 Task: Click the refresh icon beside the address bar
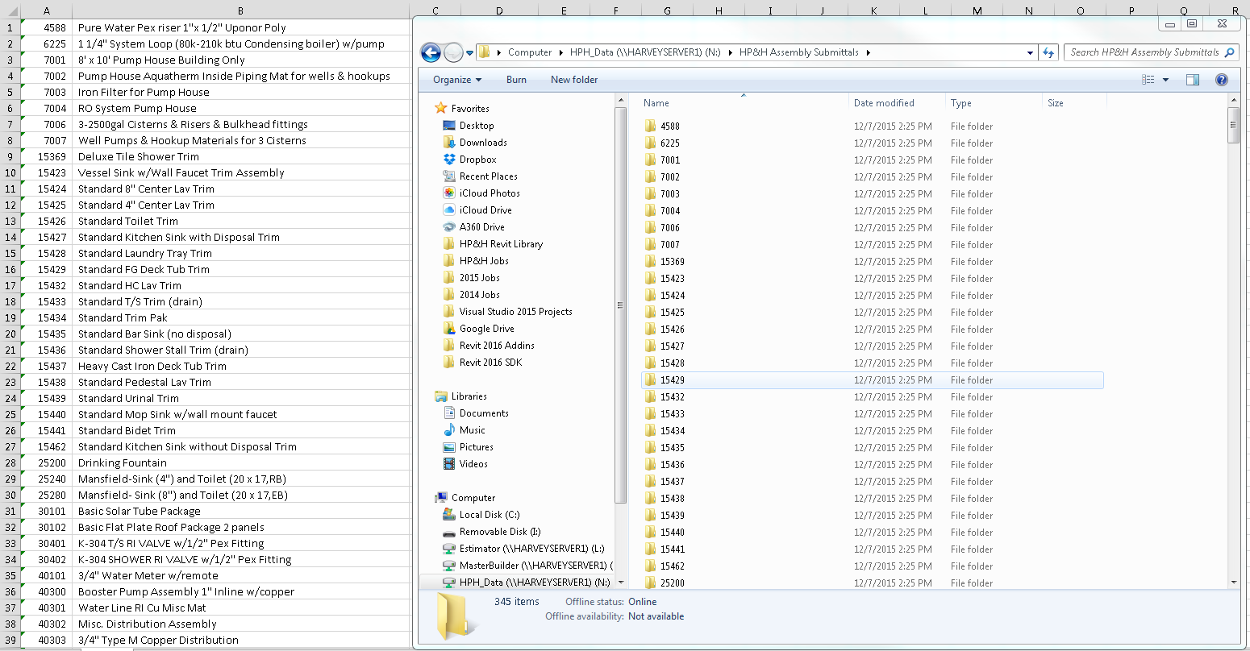[1048, 52]
